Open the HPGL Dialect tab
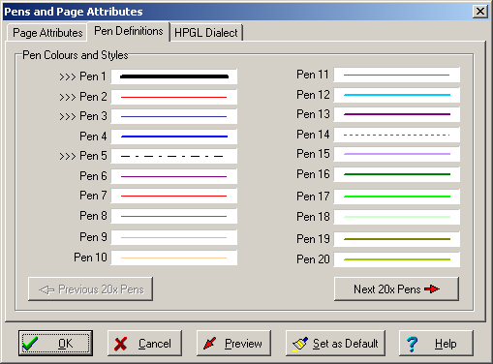493x364 pixels. (206, 33)
